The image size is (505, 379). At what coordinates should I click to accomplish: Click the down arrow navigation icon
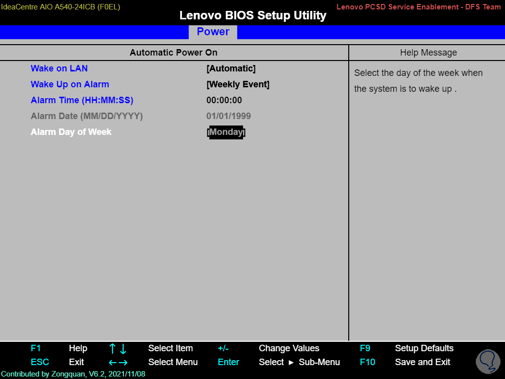point(123,348)
